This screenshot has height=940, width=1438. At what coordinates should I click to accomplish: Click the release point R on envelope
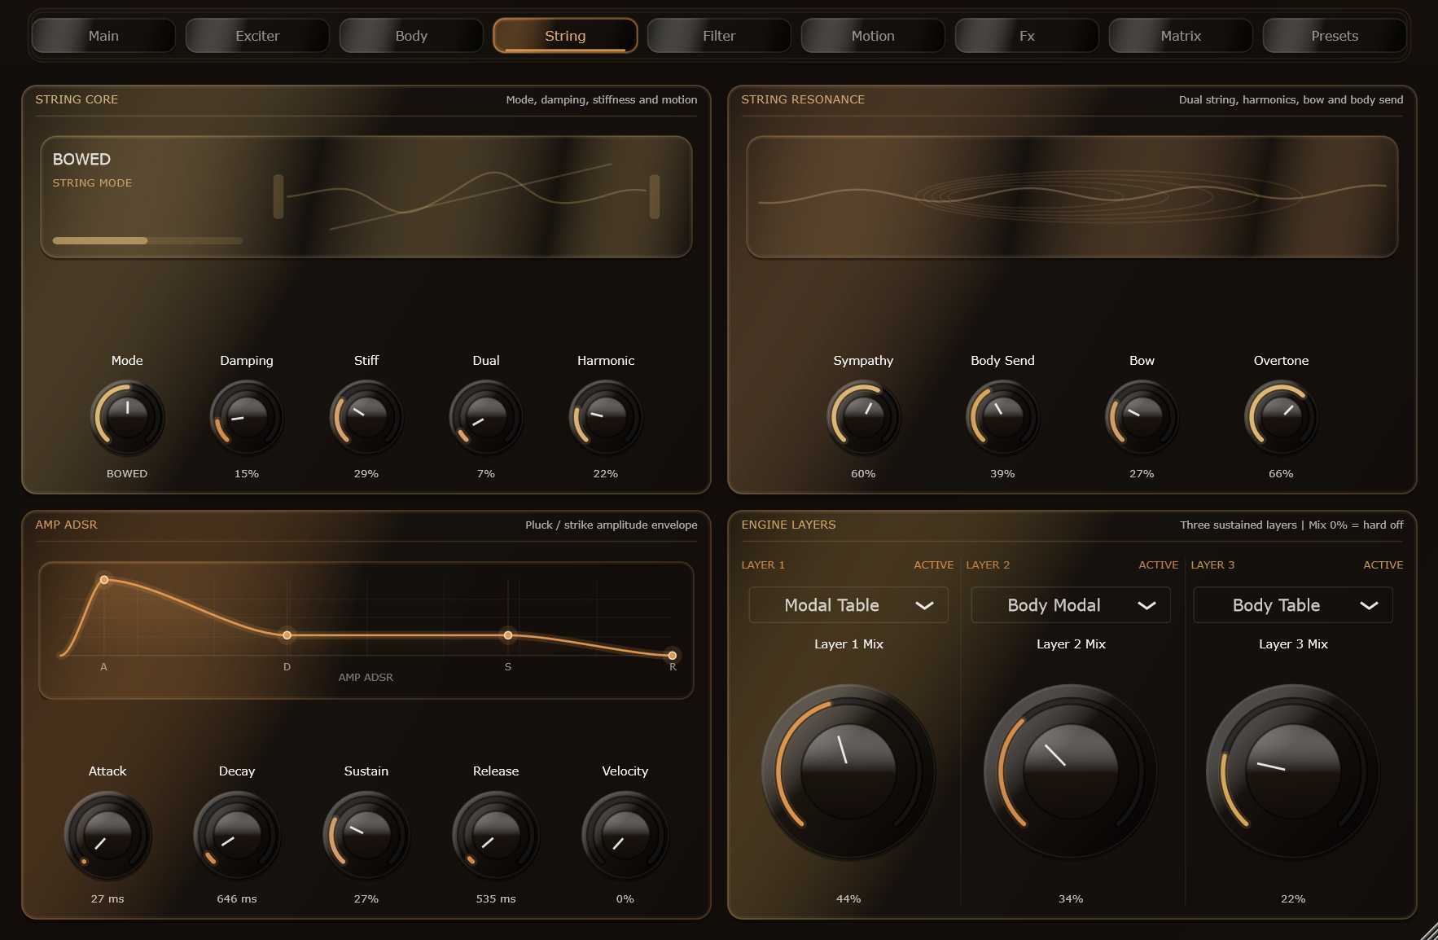673,656
